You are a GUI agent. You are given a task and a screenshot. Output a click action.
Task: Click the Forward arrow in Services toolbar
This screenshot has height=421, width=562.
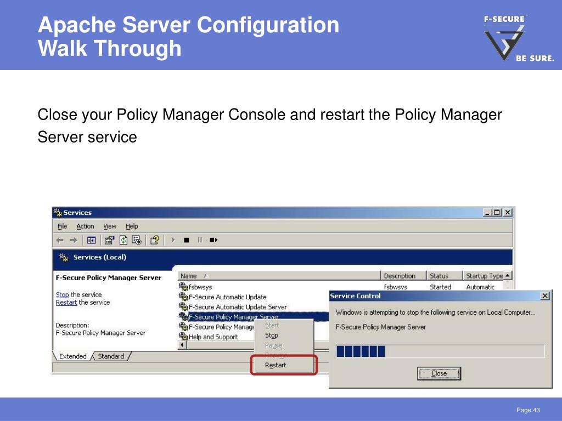73,240
